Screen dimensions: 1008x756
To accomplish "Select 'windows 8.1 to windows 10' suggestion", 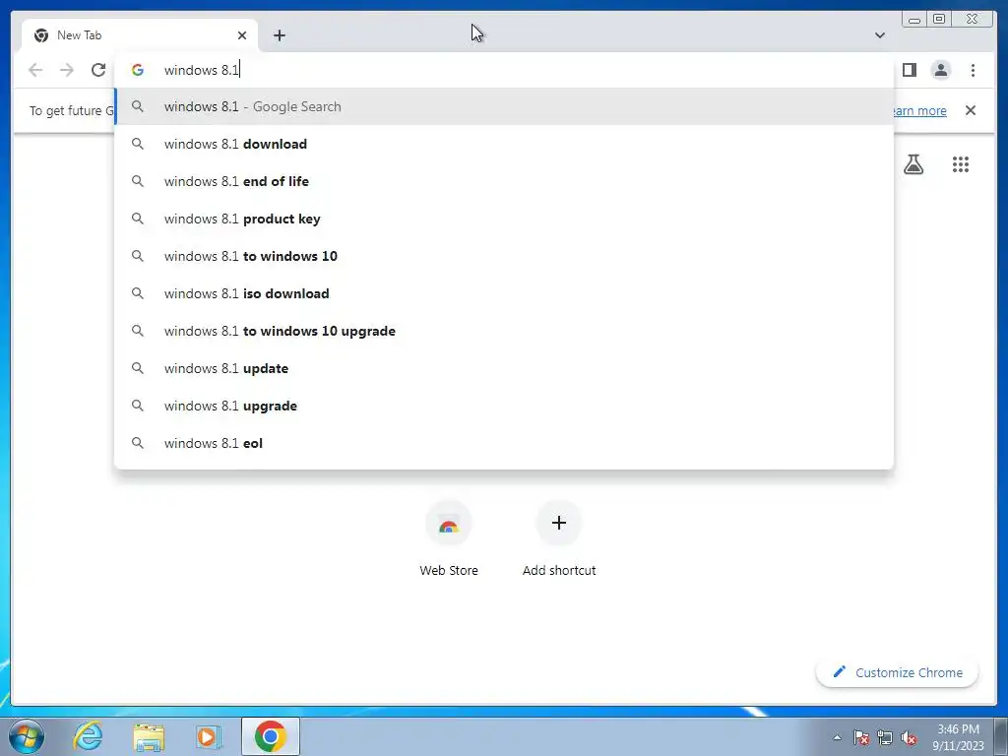I will click(504, 256).
